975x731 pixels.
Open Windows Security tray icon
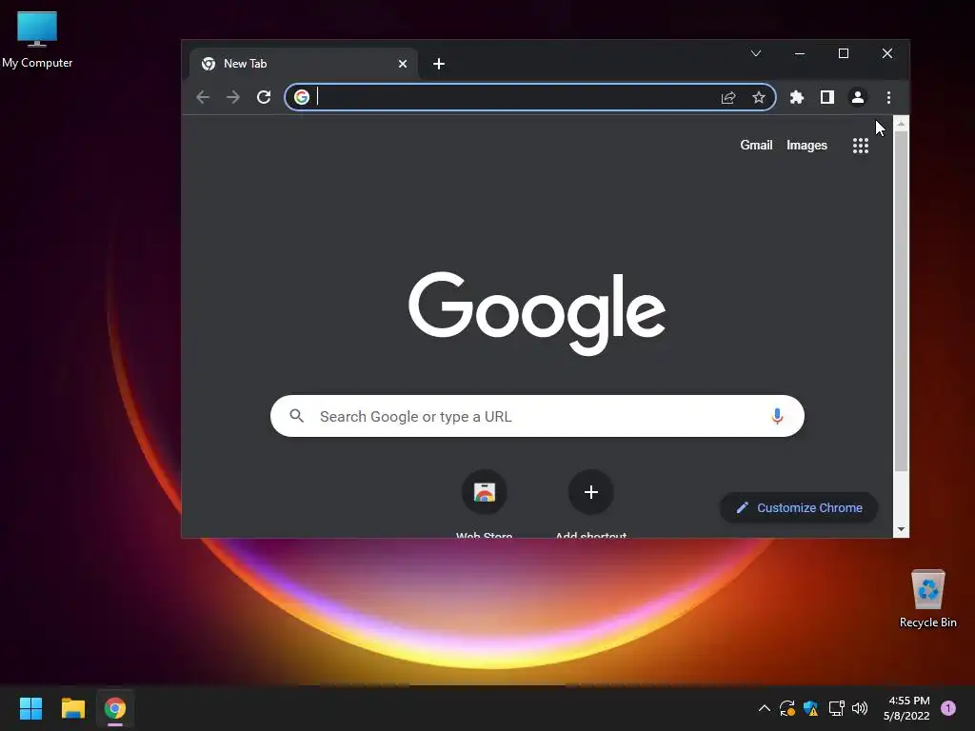(x=811, y=708)
